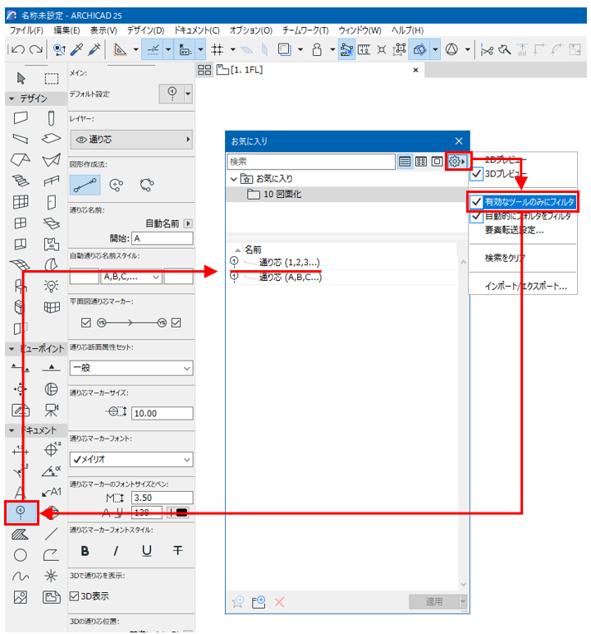The image size is (591, 634).
Task: Toggle 有効なツールのみにフィルタ option
Action: click(x=524, y=202)
